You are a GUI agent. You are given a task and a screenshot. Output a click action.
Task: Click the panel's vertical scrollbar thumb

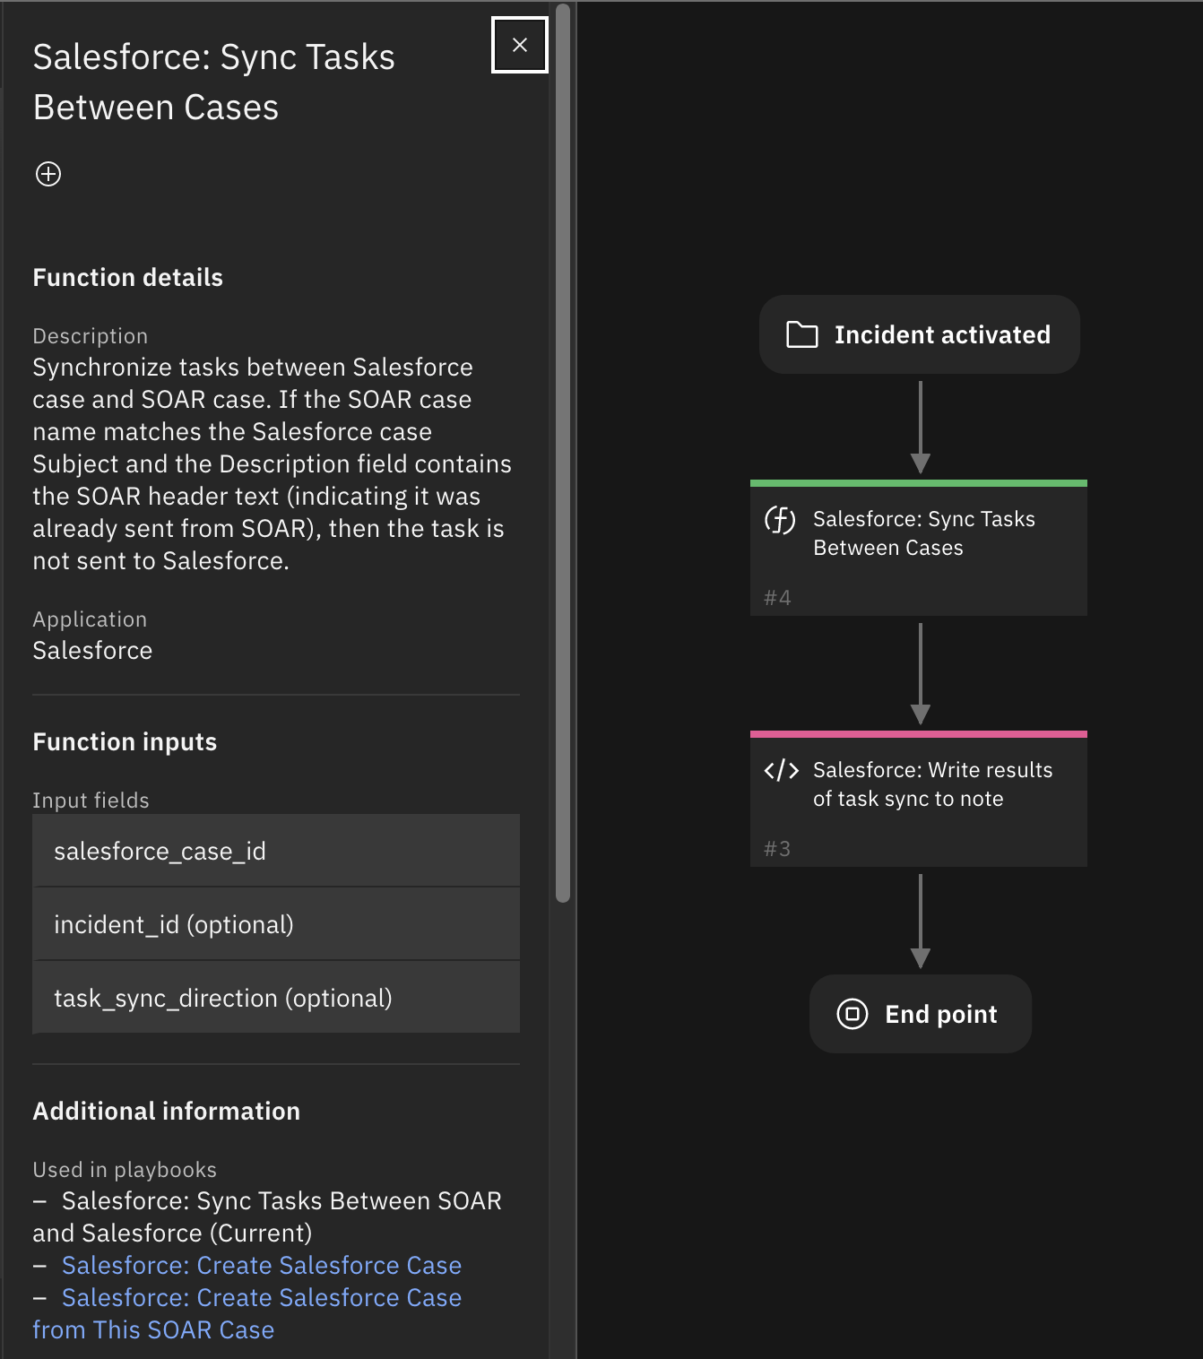click(563, 453)
